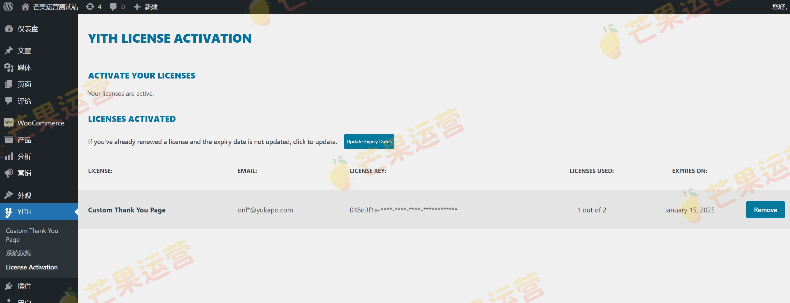The height and width of the screenshot is (303, 790).
Task: Select the 仪表盘 dashboard icon
Action: 9,28
